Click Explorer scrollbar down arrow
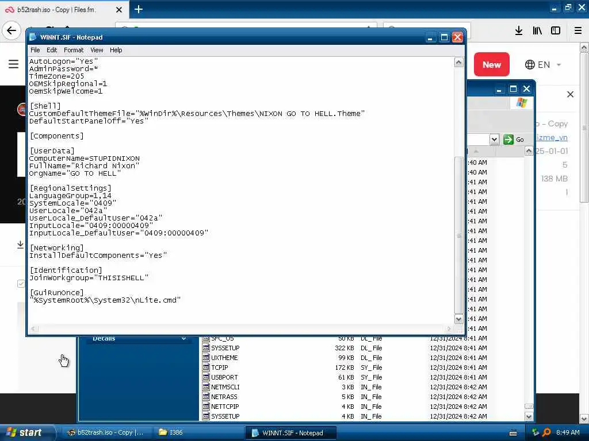The height and width of the screenshot is (441, 589). coord(529,417)
